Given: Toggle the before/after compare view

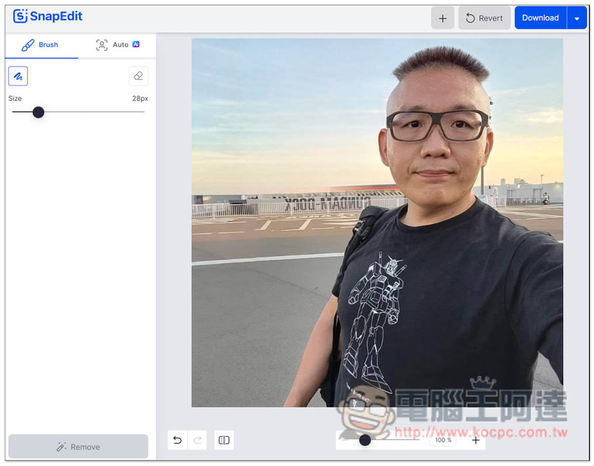Looking at the screenshot, I should (224, 440).
